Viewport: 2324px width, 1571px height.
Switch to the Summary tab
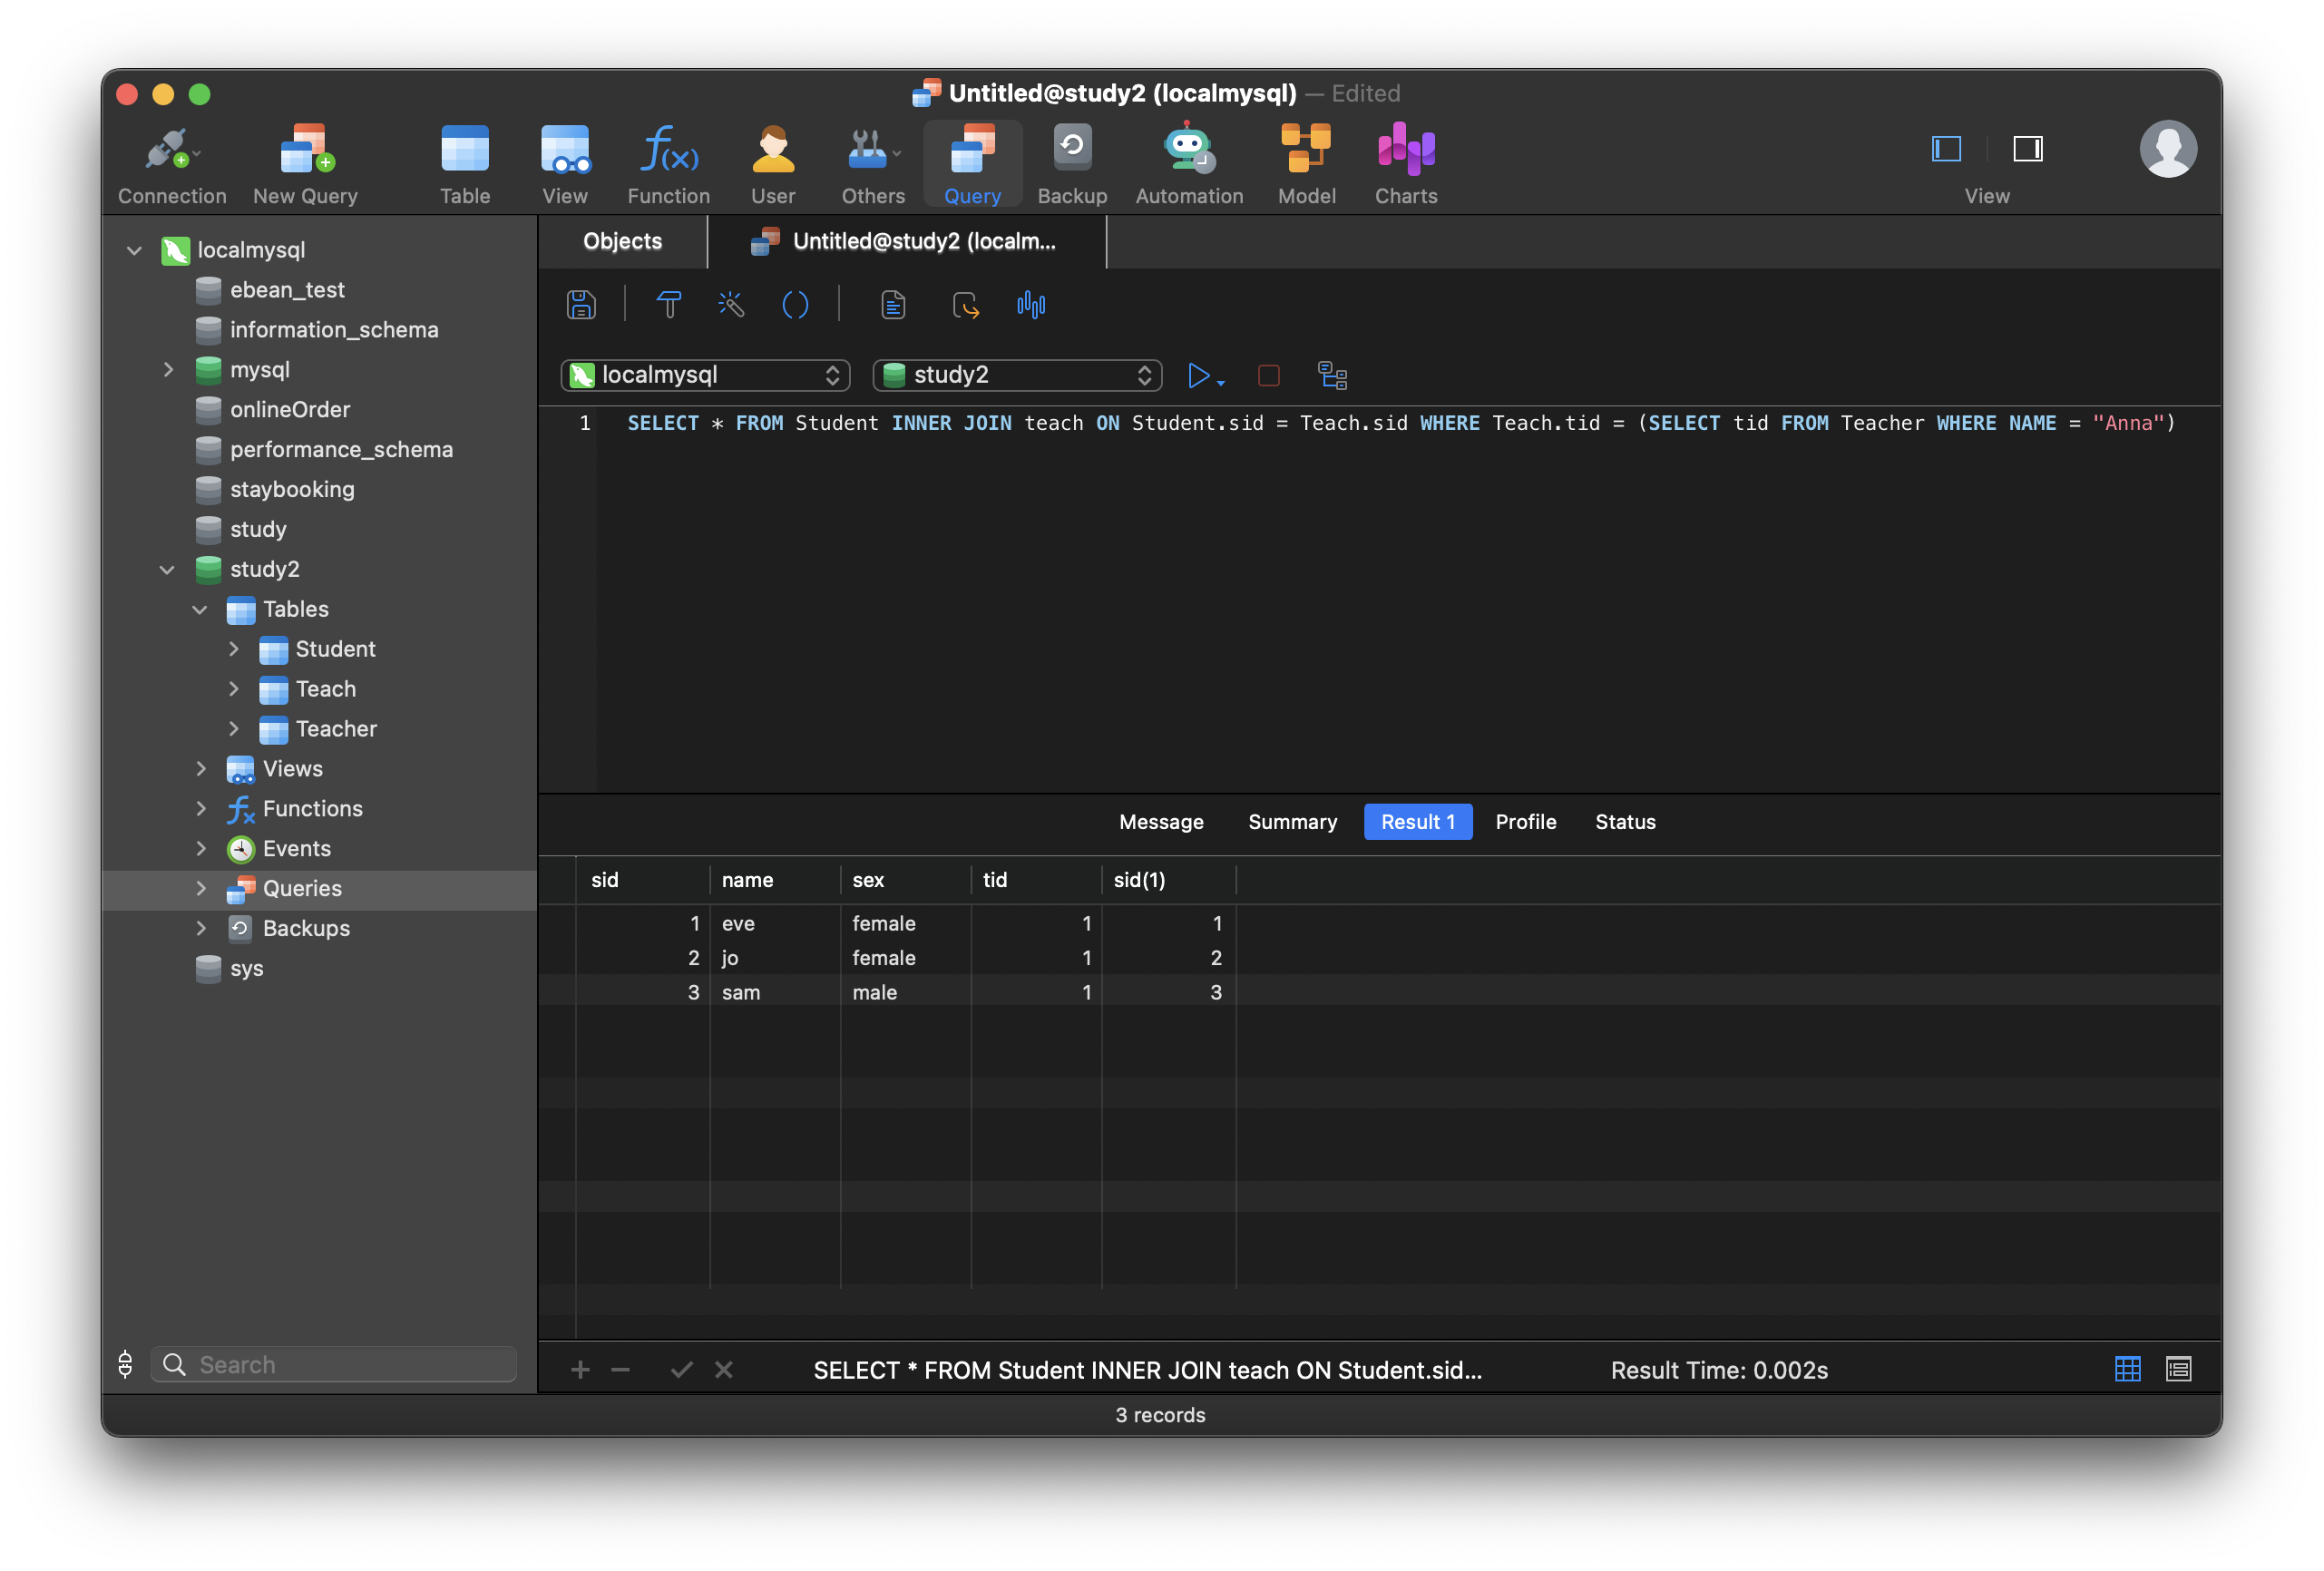coord(1291,821)
